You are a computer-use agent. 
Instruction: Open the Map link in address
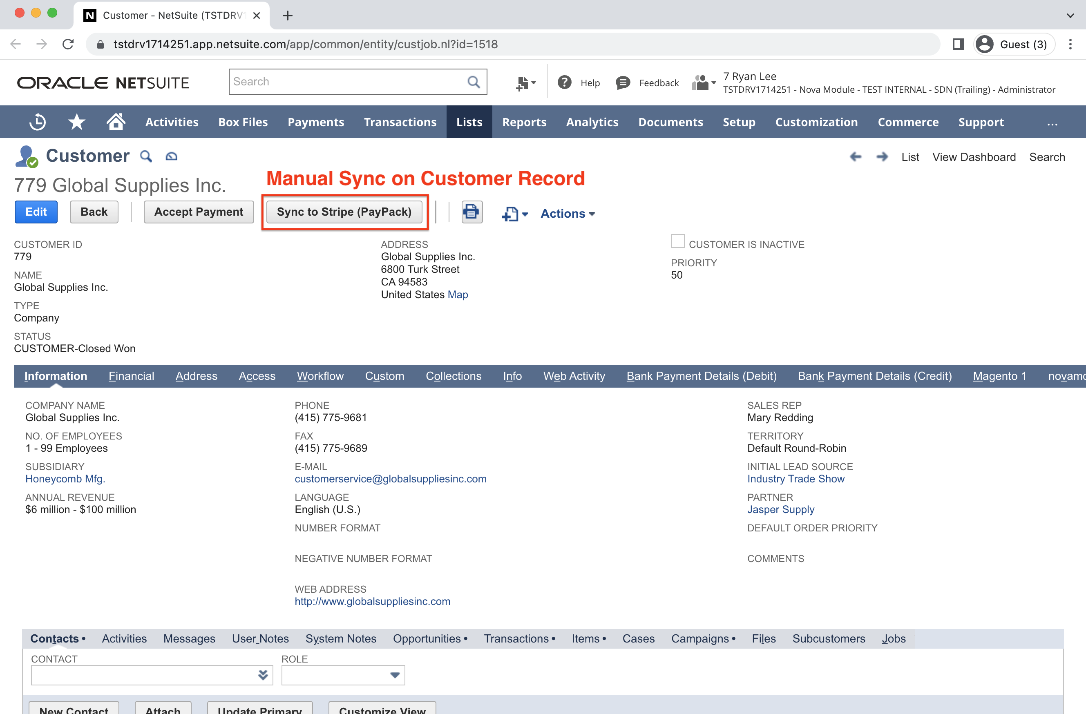(458, 294)
